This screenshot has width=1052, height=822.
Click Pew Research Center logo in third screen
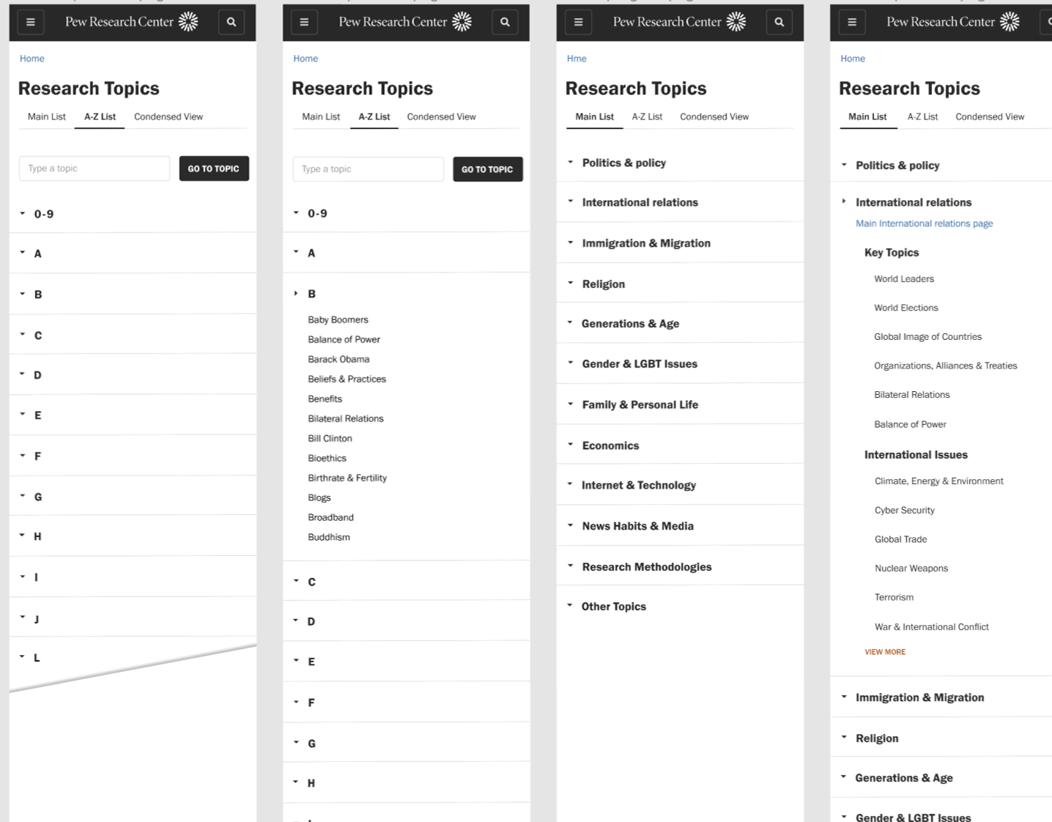[x=679, y=23]
